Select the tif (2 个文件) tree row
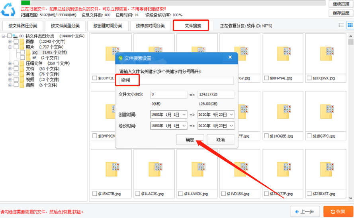Screen dimensions: 354x218 click(x=46, y=58)
